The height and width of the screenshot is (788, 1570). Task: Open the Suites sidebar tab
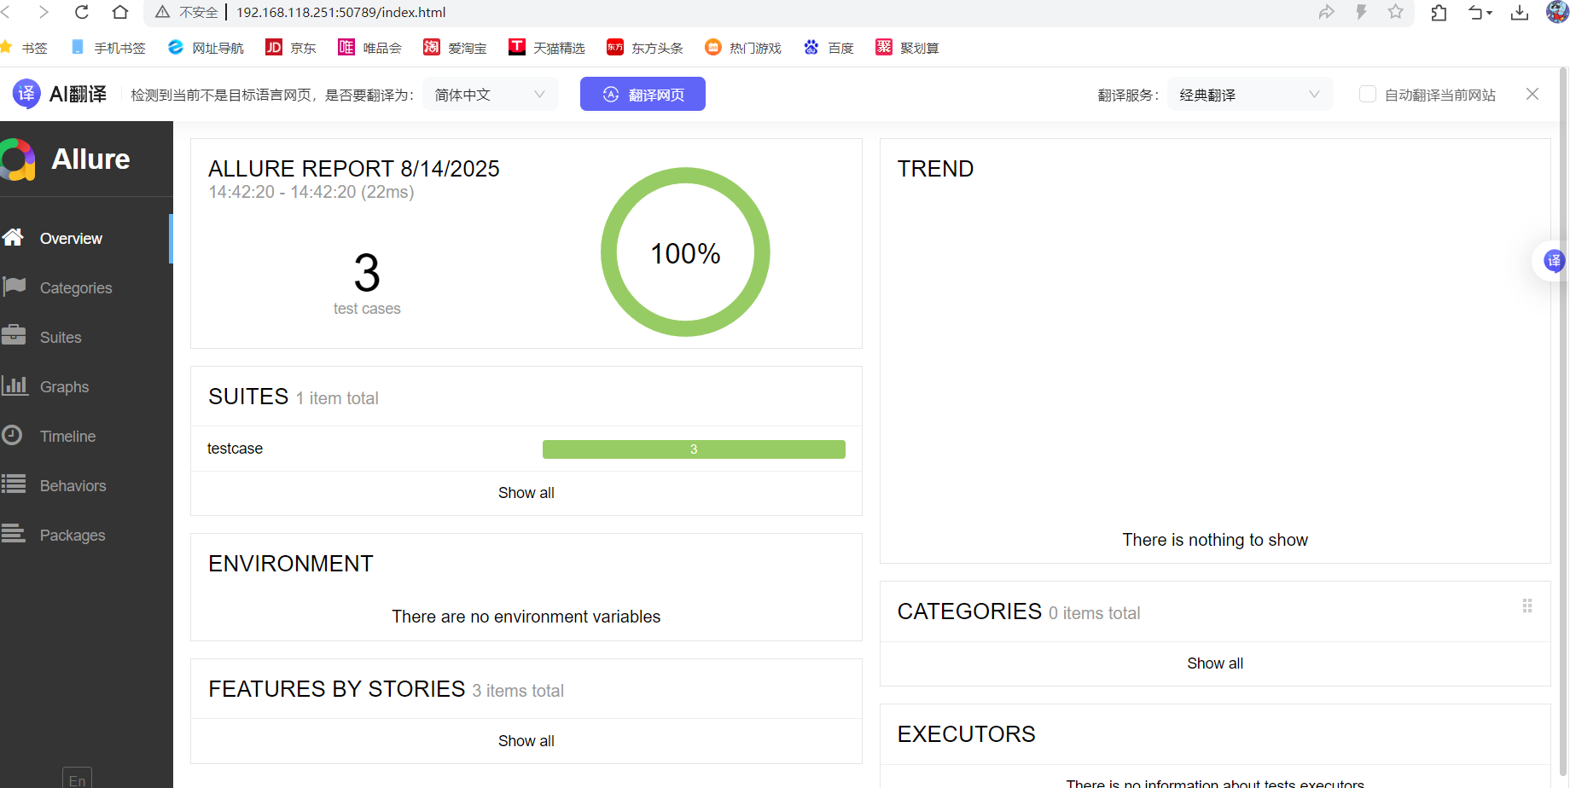85,338
